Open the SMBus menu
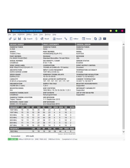Viewport: 130px width, 168px height. (29, 35)
